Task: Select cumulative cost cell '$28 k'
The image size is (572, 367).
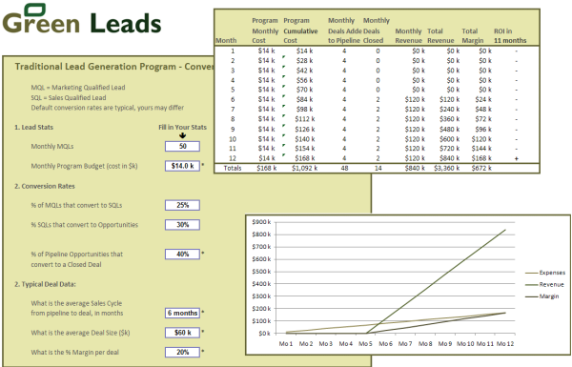Action: click(x=305, y=61)
